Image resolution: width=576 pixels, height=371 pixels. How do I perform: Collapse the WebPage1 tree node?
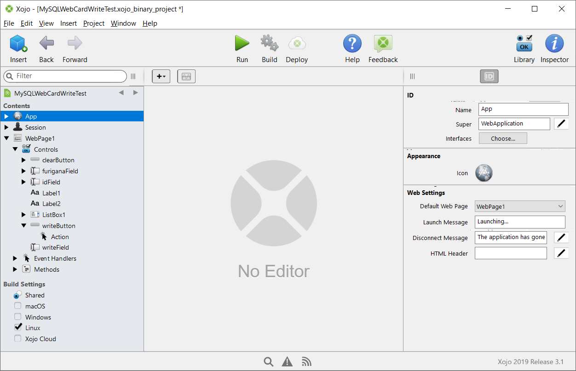click(6, 138)
